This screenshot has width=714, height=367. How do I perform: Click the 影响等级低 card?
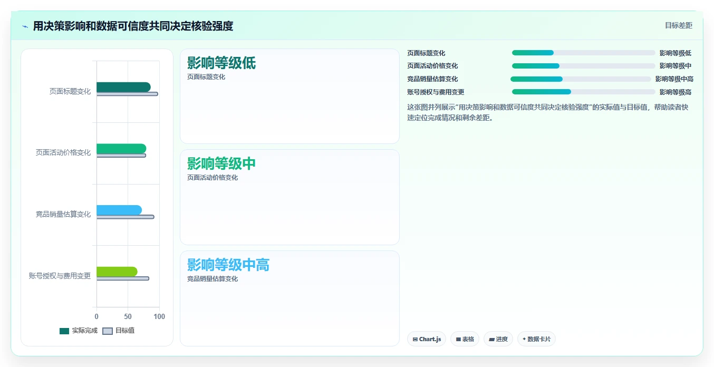[x=290, y=96]
